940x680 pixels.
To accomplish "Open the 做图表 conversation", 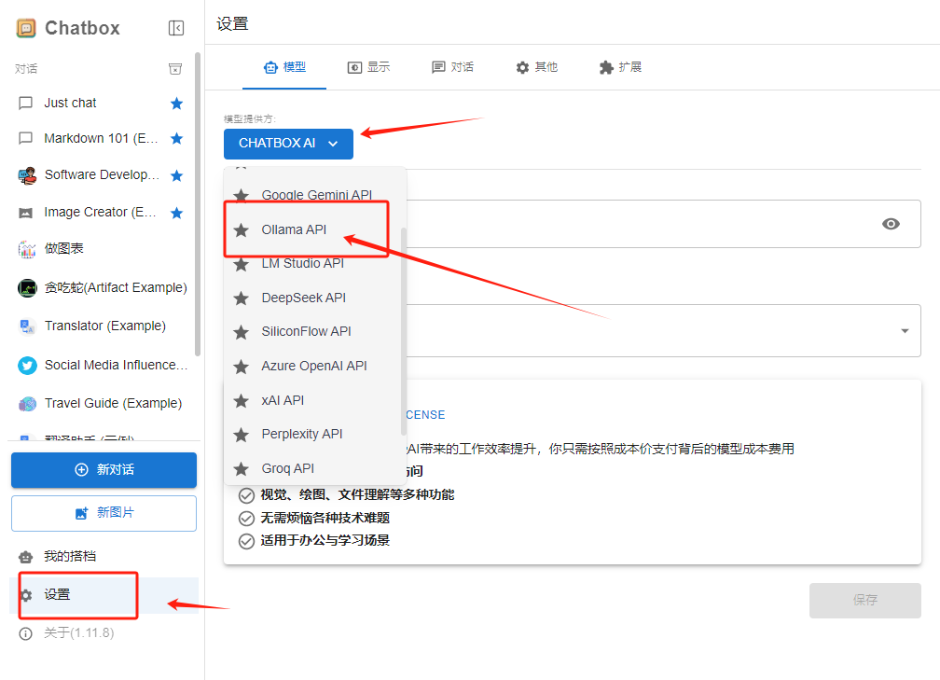I will pos(103,249).
